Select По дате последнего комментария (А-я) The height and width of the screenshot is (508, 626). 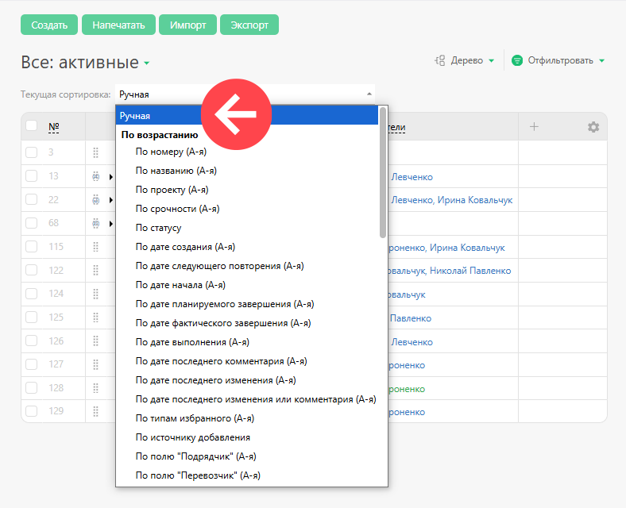[221, 361]
